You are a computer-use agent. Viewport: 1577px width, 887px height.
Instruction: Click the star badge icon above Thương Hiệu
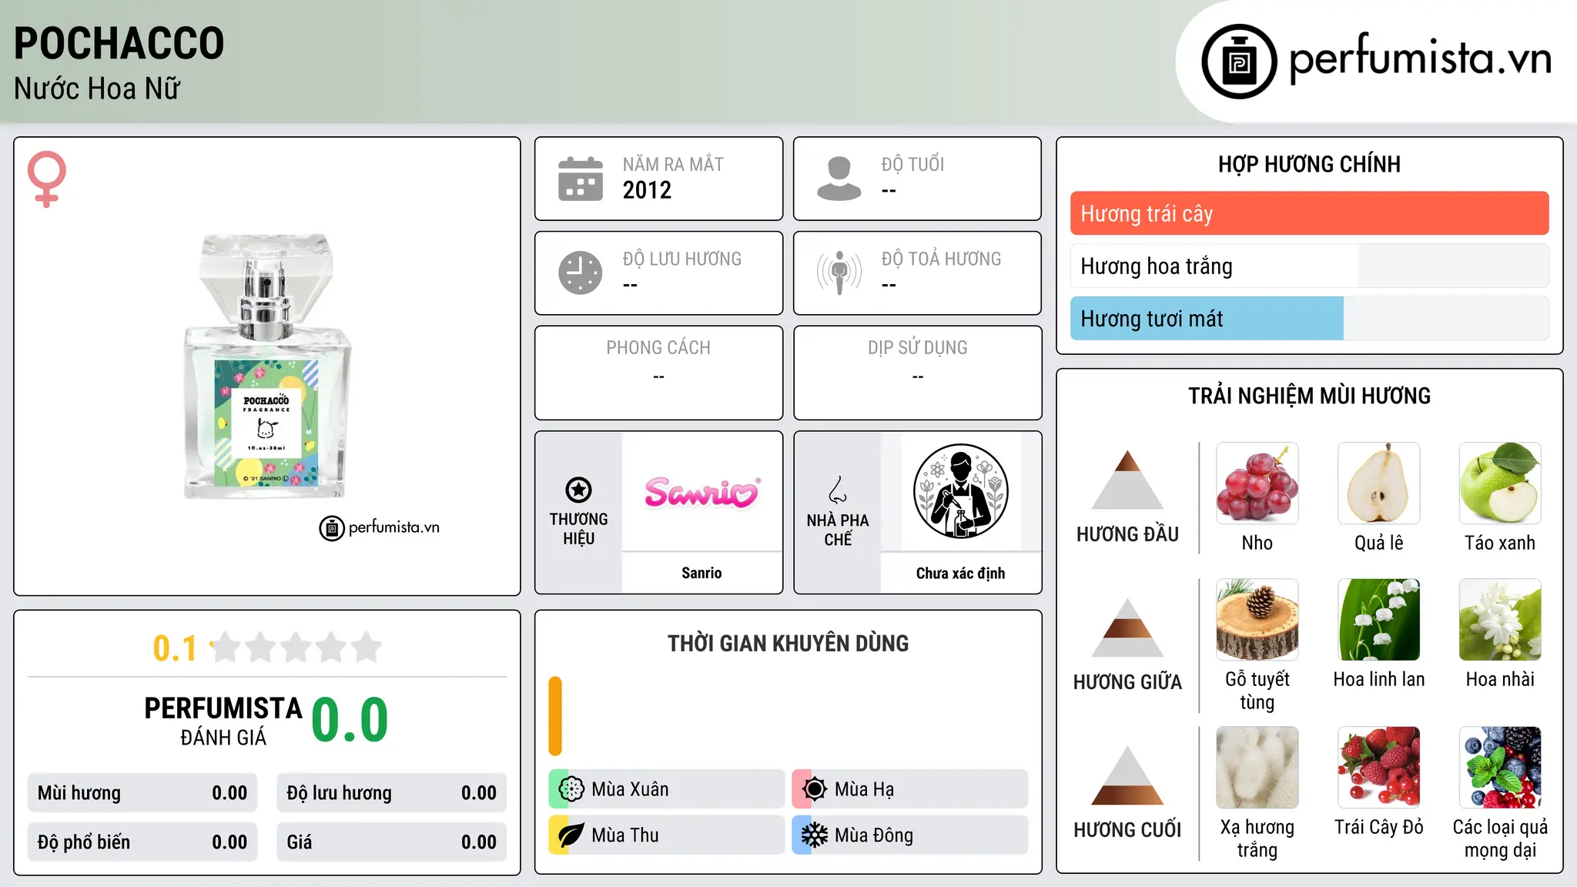coord(578,490)
